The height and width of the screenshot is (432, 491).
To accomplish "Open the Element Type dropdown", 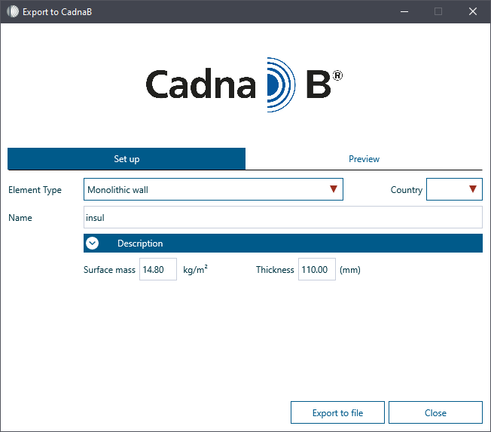I will coord(213,189).
